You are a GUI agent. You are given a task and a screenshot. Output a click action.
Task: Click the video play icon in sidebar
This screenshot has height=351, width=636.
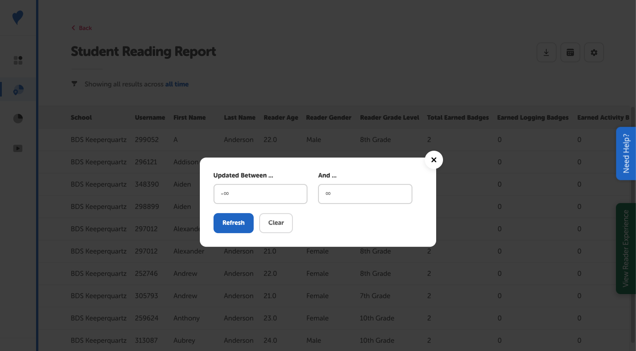(18, 148)
